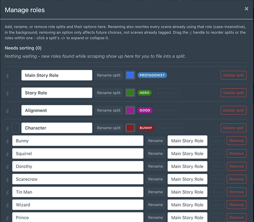Collapse the Character split

click(16, 128)
